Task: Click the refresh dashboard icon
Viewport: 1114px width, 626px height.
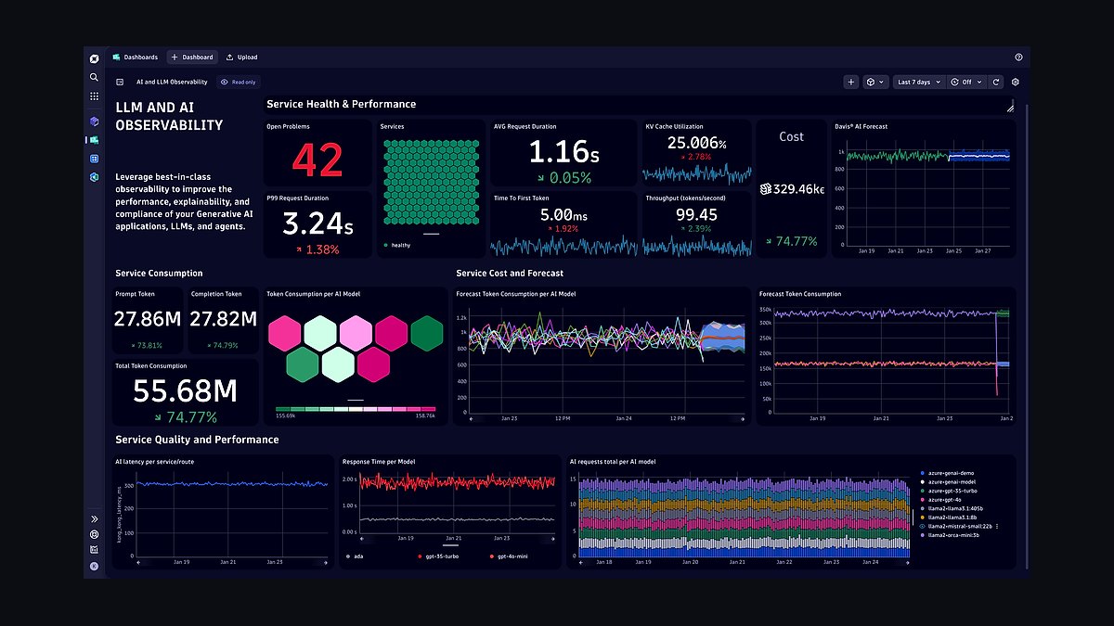Action: click(996, 82)
